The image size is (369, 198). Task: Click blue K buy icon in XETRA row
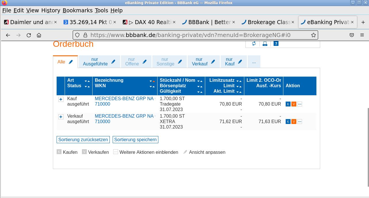pyautogui.click(x=288, y=122)
